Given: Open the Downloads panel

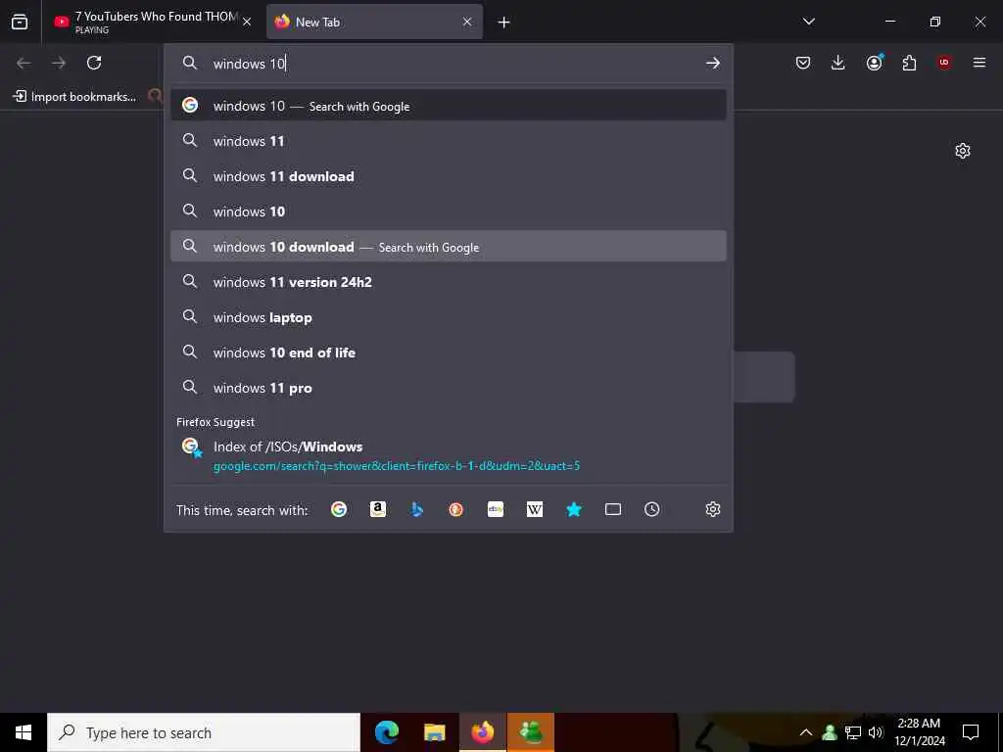Looking at the screenshot, I should tap(838, 63).
